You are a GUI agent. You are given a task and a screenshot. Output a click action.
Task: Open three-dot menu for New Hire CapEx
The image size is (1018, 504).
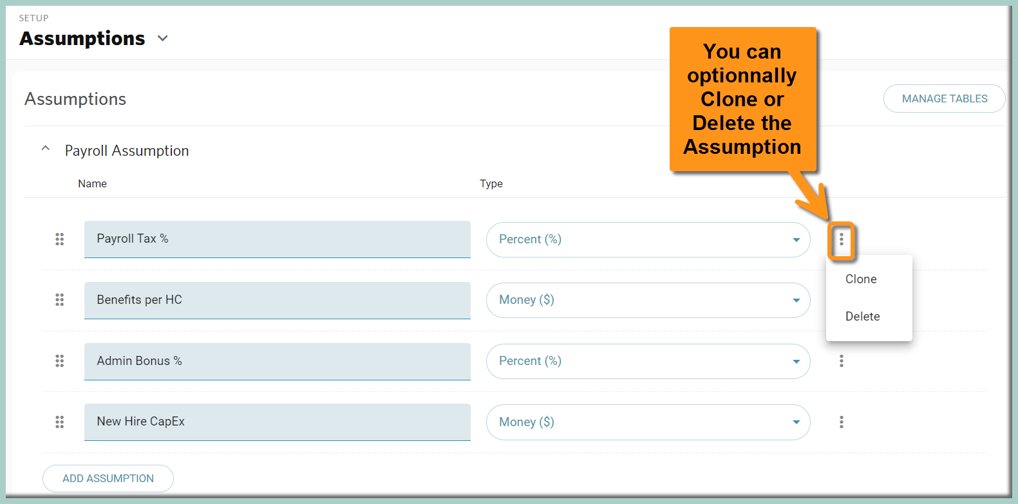pyautogui.click(x=841, y=422)
